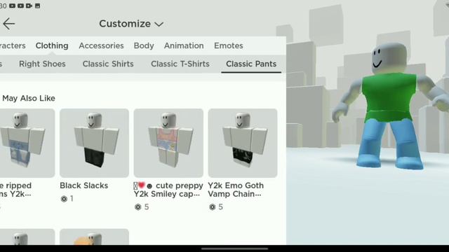Viewport: 449px width, 252px height.
Task: Select the Right Shoes subcategory
Action: pos(42,64)
